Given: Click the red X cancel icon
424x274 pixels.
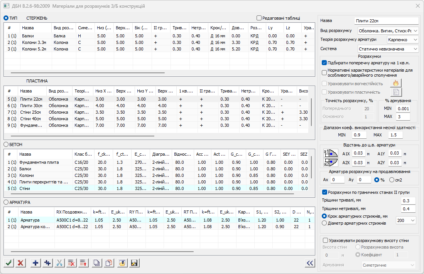Looking at the screenshot, I should (x=21, y=263).
